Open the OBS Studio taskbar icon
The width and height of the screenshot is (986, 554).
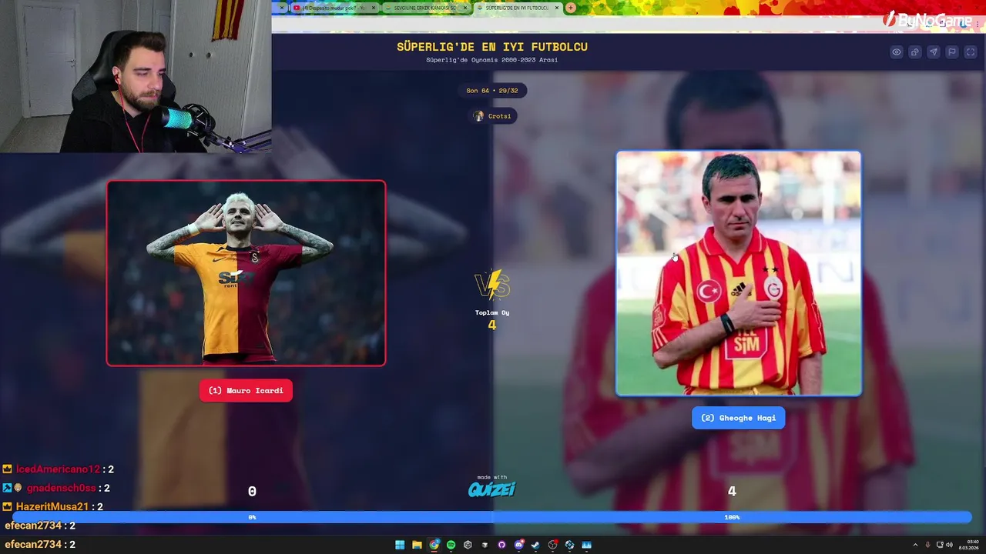(x=552, y=545)
